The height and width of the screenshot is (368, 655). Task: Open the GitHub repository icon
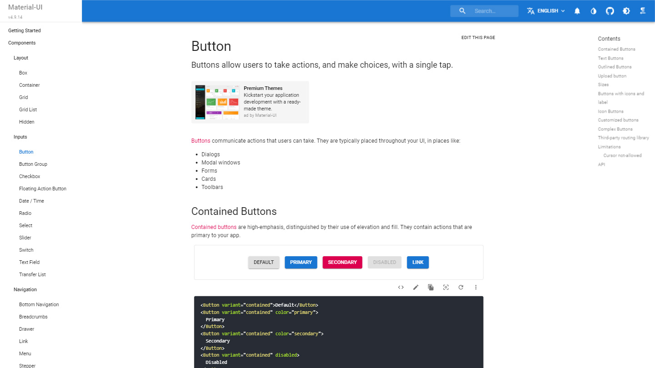(x=610, y=11)
